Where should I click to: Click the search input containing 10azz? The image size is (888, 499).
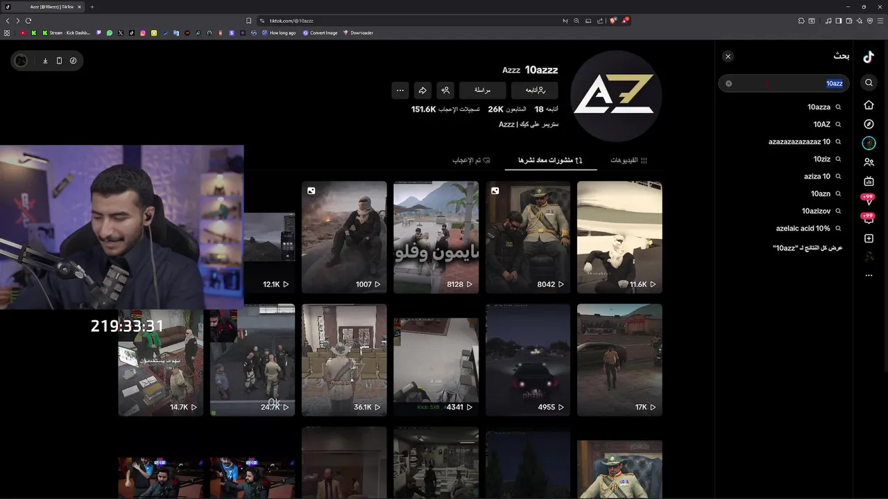pyautogui.click(x=784, y=83)
